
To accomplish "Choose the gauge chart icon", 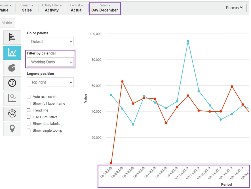I will coord(12,83).
